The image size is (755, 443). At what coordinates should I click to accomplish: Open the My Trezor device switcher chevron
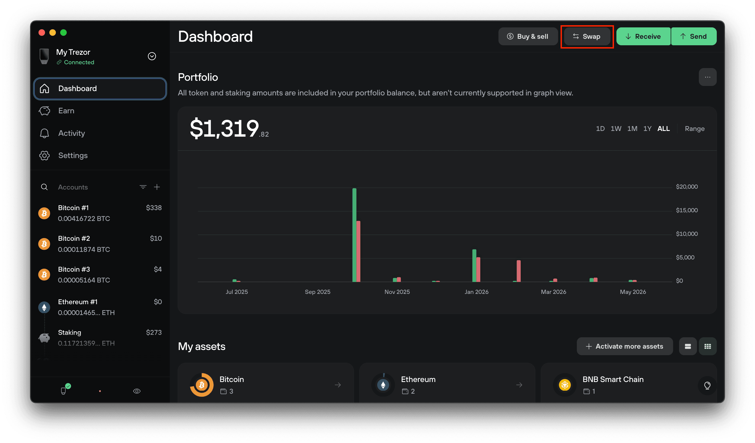pyautogui.click(x=152, y=56)
